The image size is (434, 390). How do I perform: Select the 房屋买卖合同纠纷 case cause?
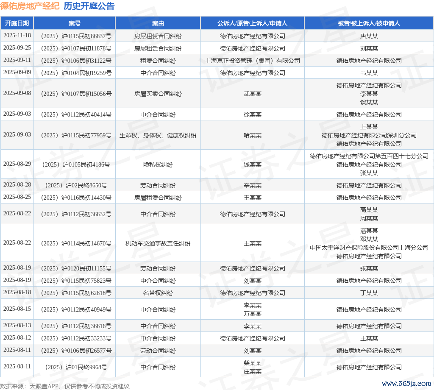[x=158, y=94]
